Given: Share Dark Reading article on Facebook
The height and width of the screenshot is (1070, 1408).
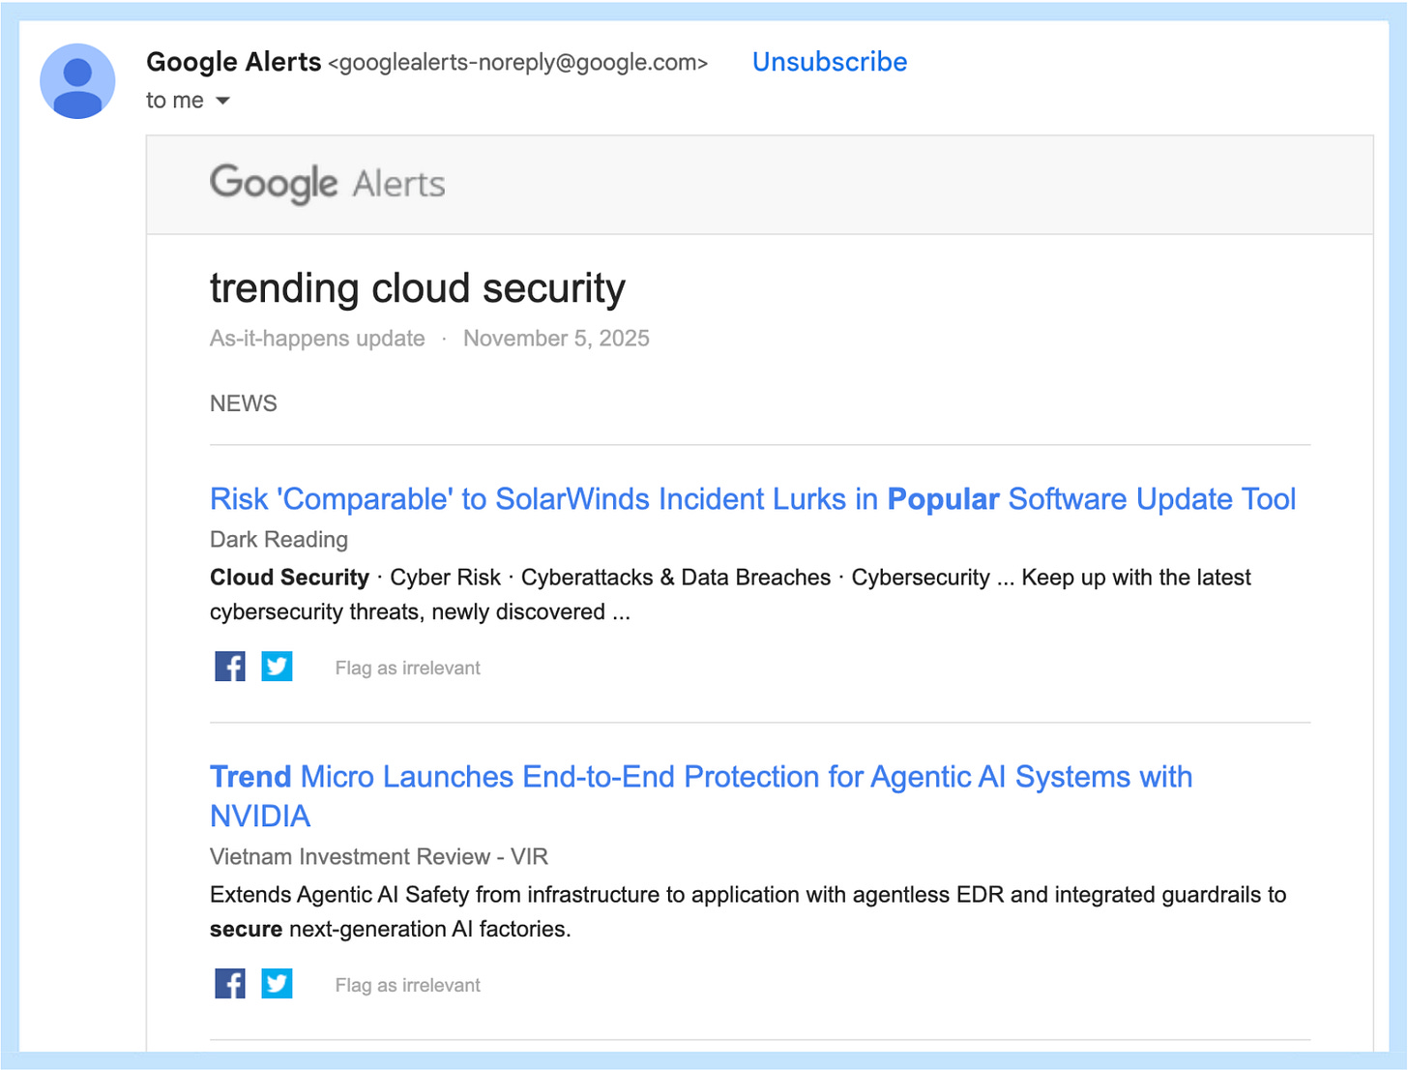Looking at the screenshot, I should click(x=230, y=667).
